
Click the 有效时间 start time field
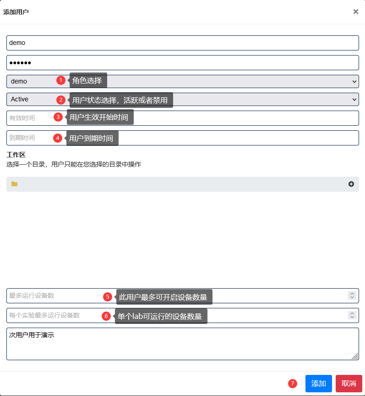point(27,118)
